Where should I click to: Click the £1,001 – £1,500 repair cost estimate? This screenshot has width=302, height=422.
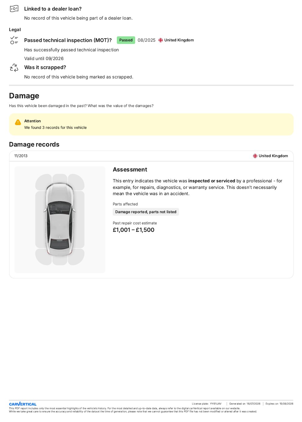(134, 230)
